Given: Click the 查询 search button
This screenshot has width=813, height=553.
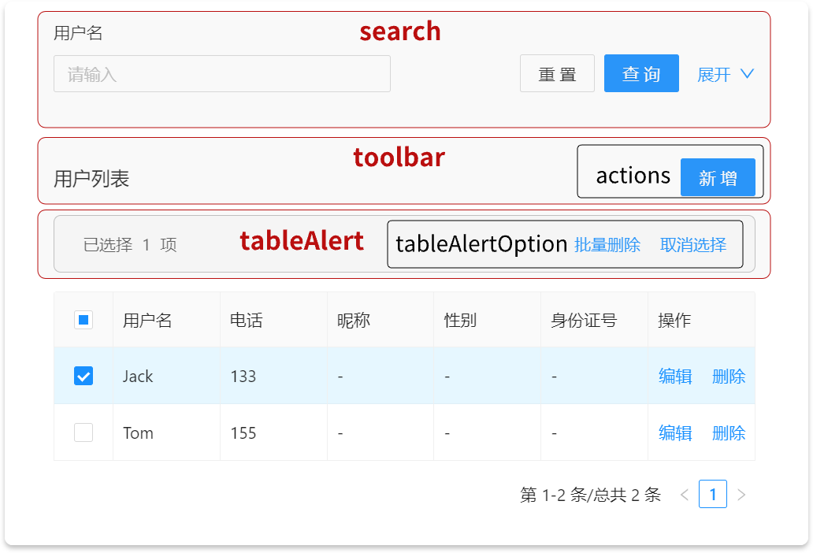Looking at the screenshot, I should [640, 73].
